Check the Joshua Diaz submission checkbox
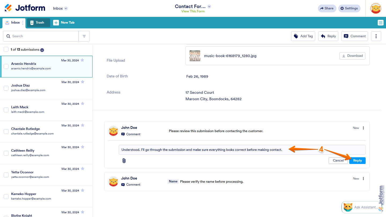 click(x=6, y=88)
